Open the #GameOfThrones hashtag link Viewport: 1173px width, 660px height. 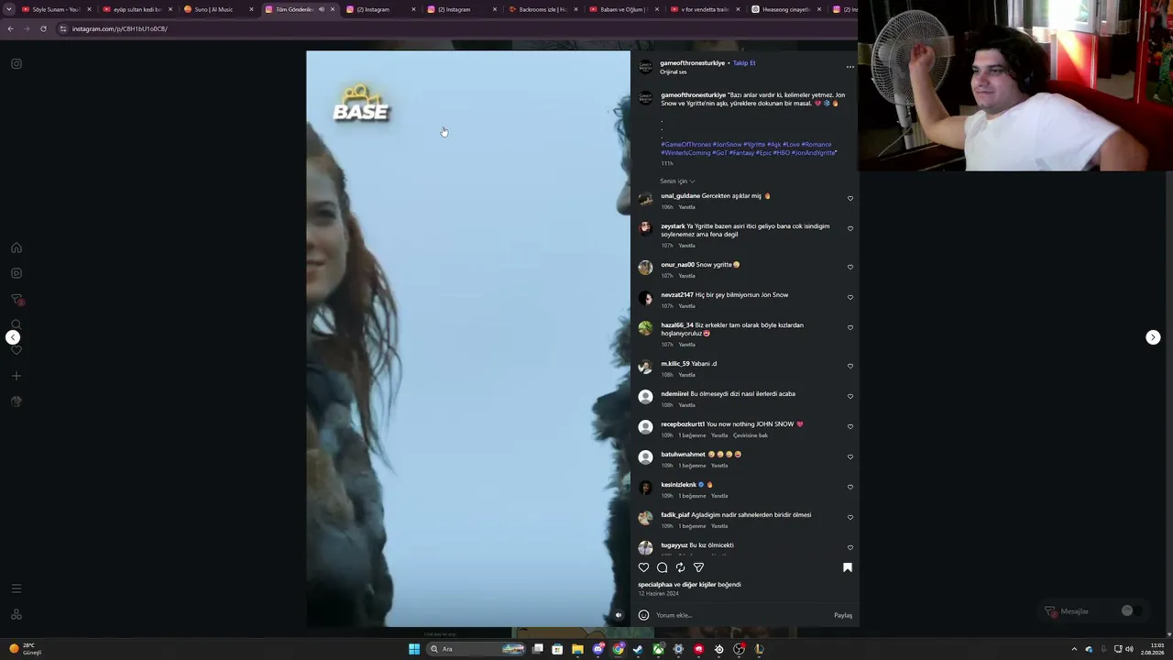click(686, 145)
